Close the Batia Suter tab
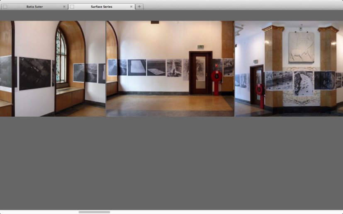The width and height of the screenshot is (343, 214). coord(64,7)
